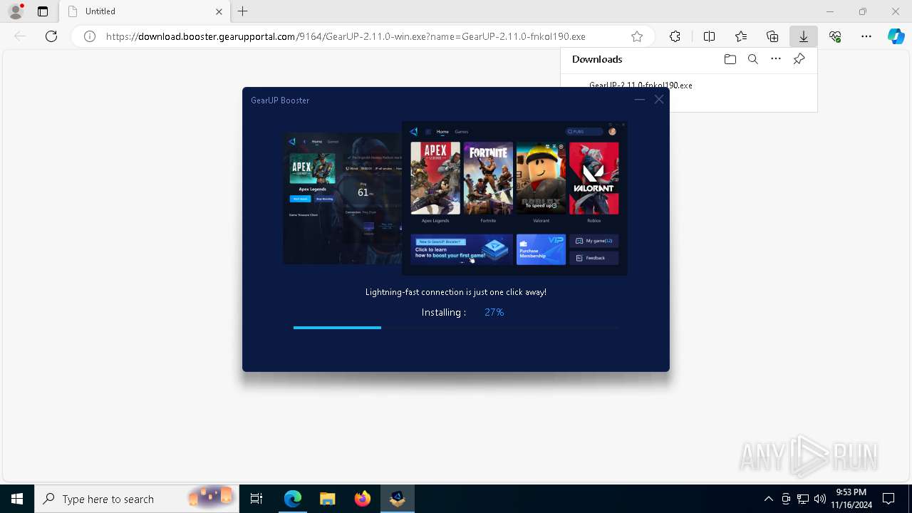Click the user avatar in preview
Screen dimensions: 912x513
click(612, 132)
